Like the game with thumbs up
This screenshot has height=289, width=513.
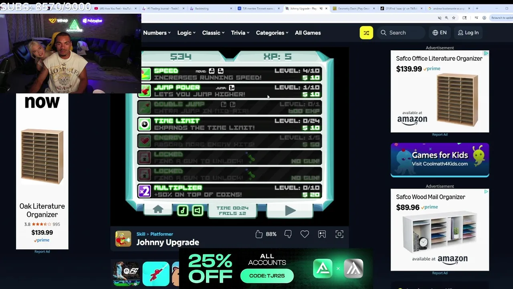coord(259,234)
